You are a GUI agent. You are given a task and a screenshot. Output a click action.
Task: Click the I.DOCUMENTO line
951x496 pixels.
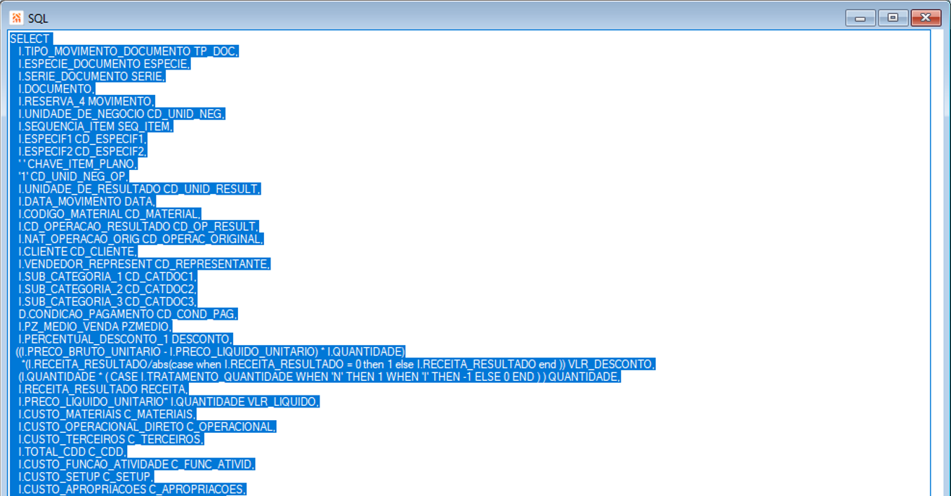(56, 89)
